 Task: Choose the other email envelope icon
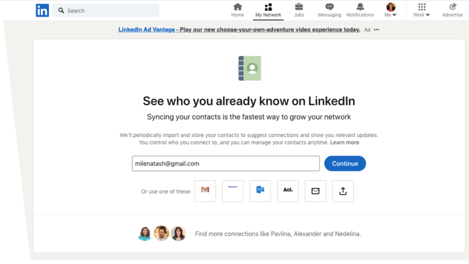(x=315, y=191)
